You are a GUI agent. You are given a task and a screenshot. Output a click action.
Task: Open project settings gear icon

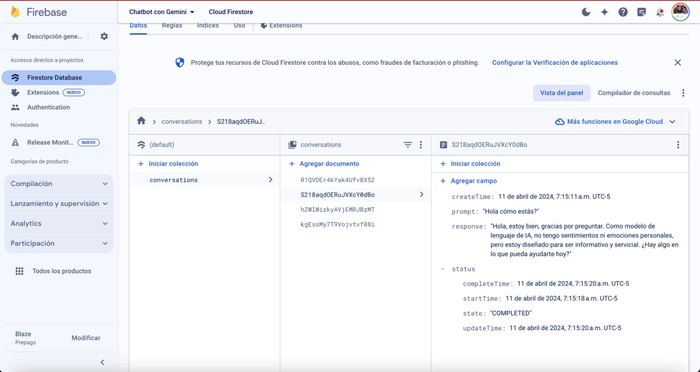104,36
